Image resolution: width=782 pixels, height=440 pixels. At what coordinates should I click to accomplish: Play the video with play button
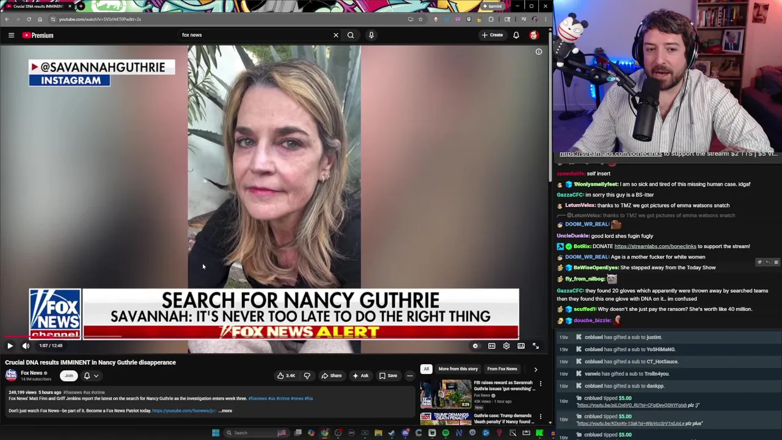point(10,346)
